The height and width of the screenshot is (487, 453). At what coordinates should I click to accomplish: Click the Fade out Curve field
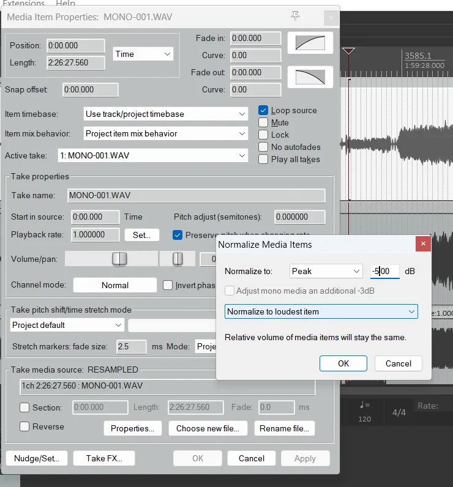[256, 89]
